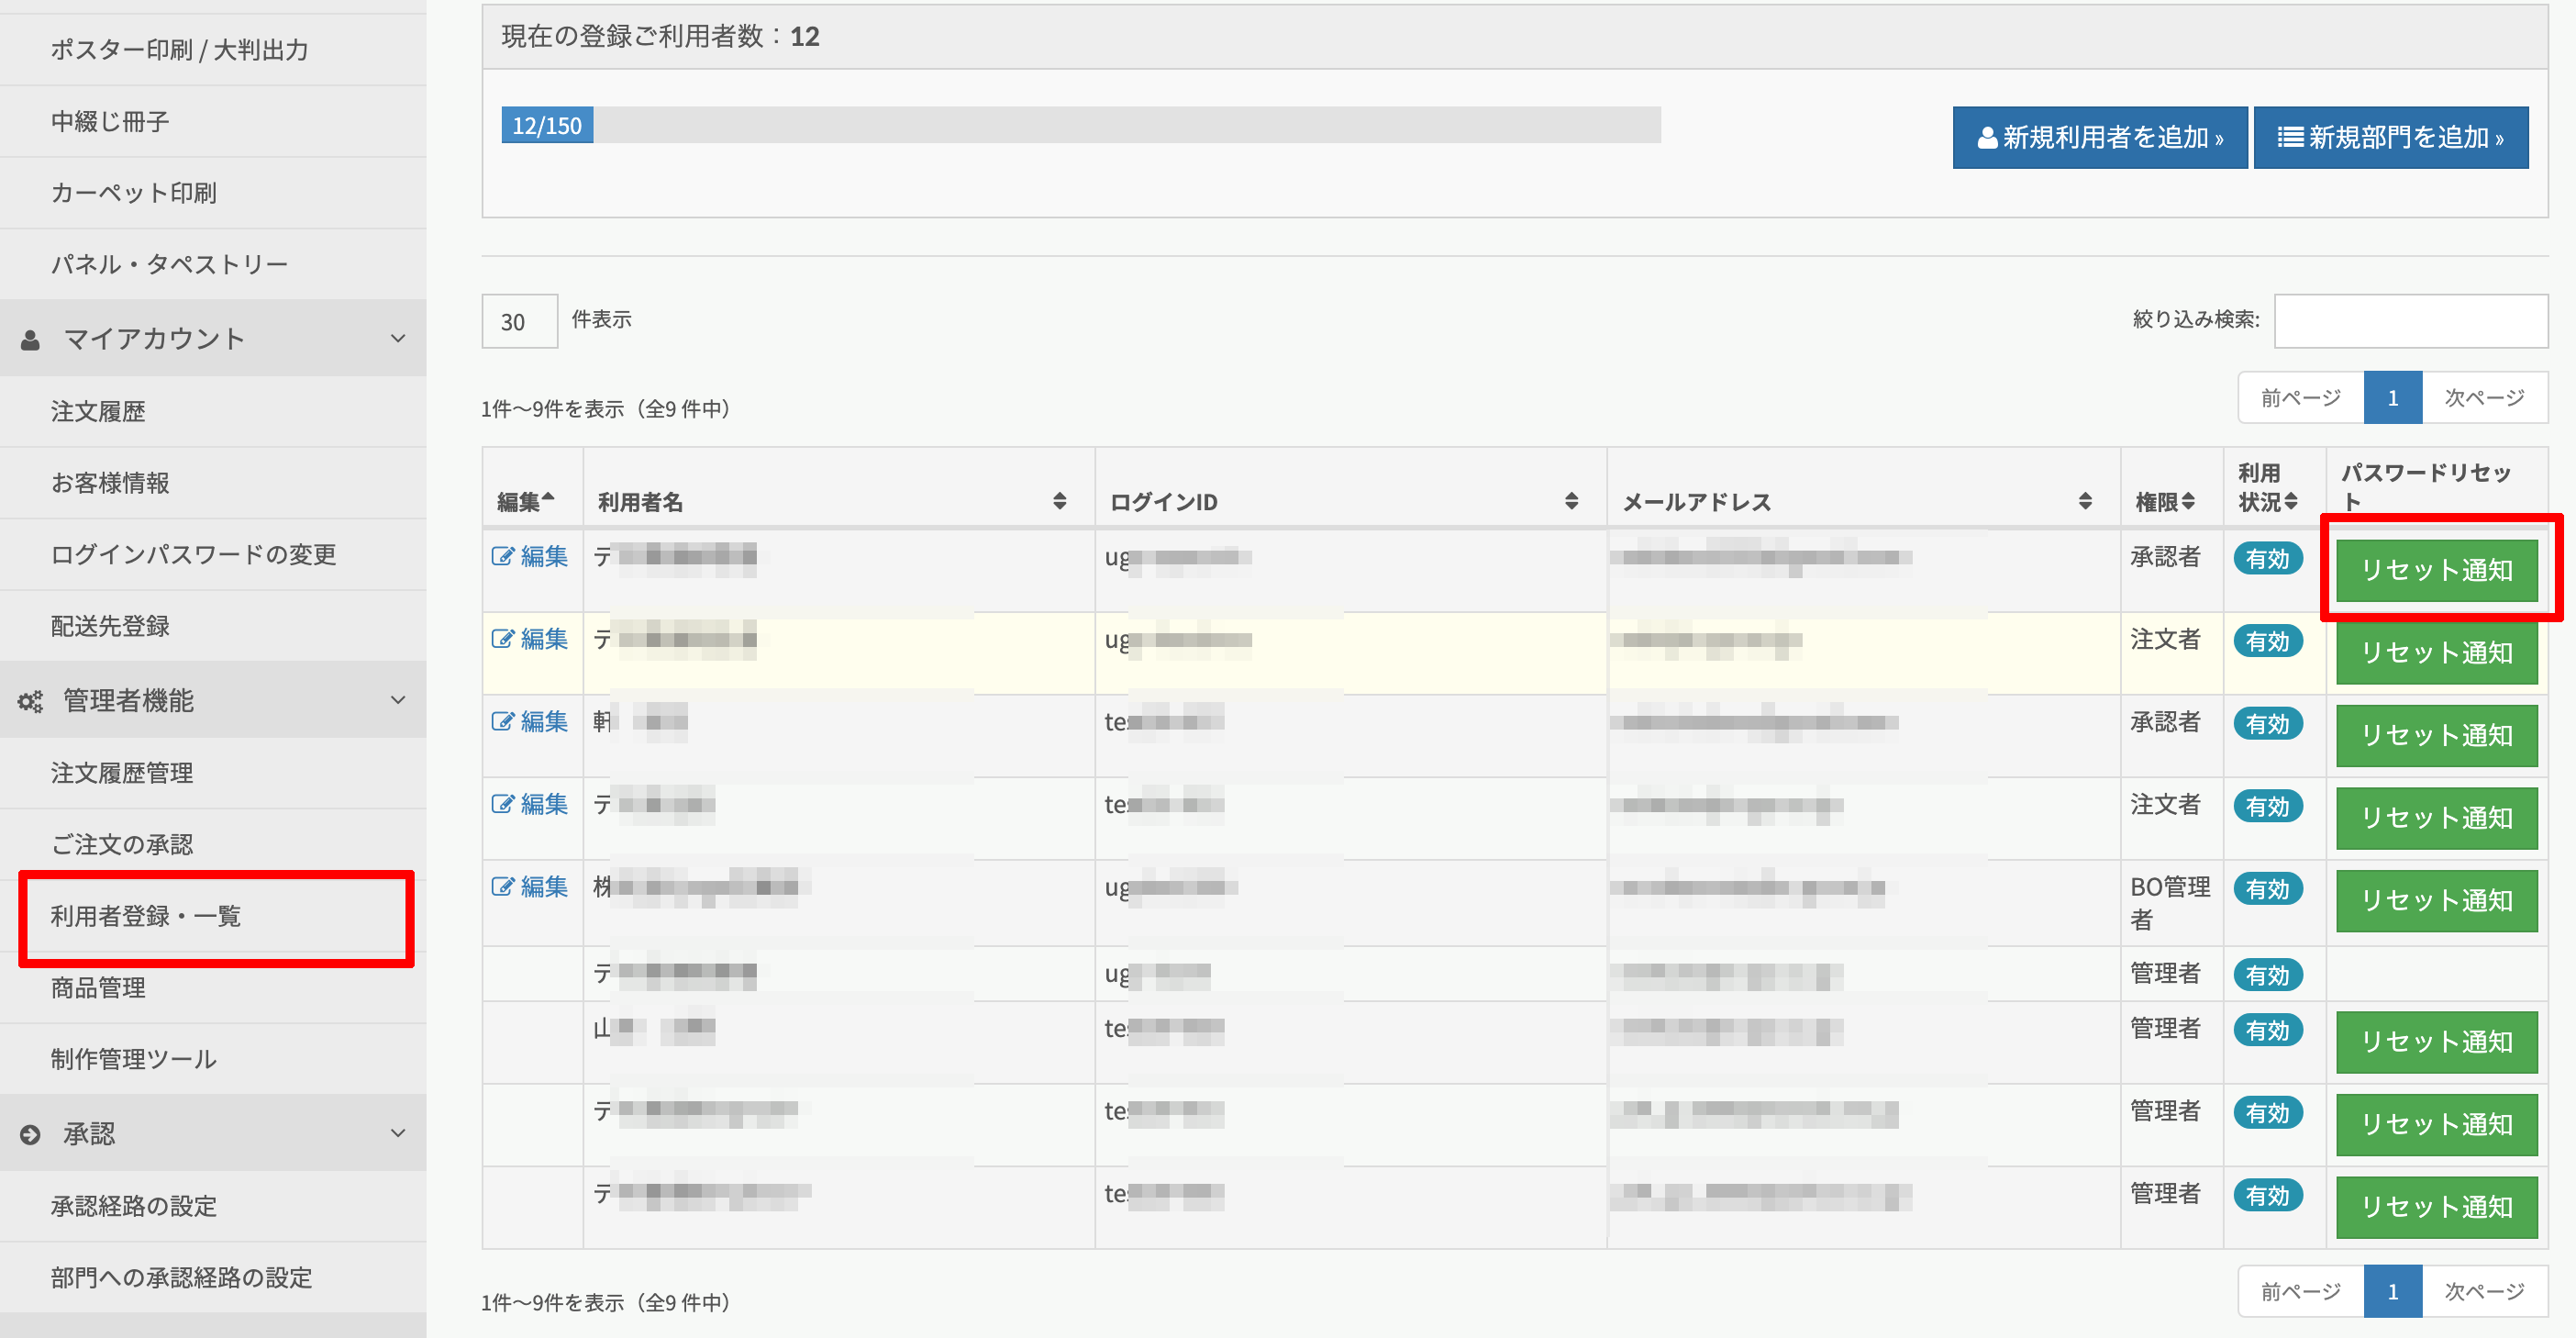Open the 30 件表示 page size selector
2576x1338 pixels.
519,321
